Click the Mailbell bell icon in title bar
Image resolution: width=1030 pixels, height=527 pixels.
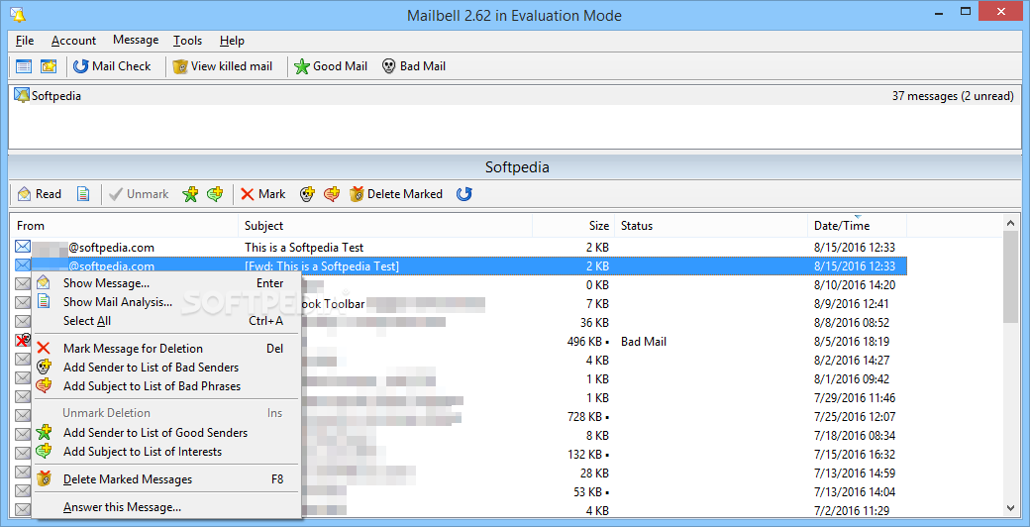coord(19,15)
